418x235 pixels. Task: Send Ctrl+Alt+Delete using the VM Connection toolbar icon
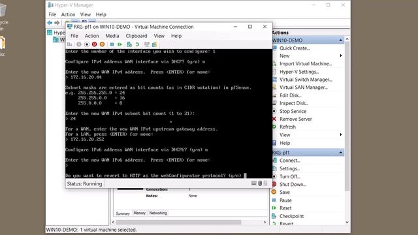pos(70,44)
